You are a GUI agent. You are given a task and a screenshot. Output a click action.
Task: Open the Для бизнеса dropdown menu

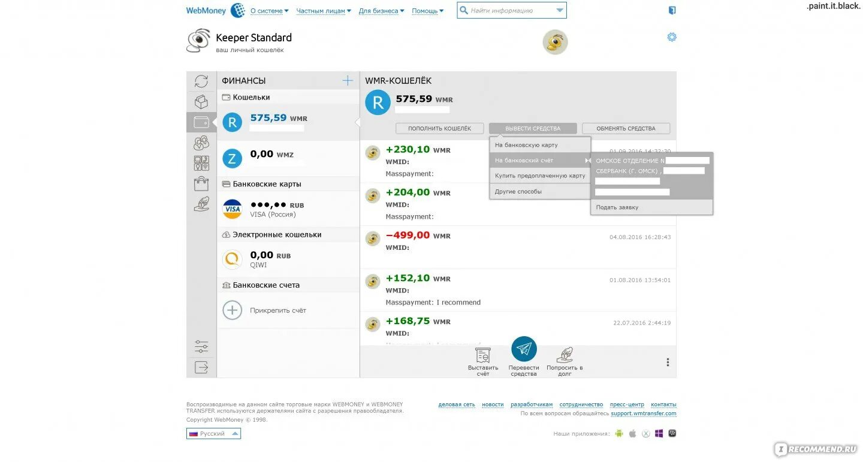coord(381,11)
